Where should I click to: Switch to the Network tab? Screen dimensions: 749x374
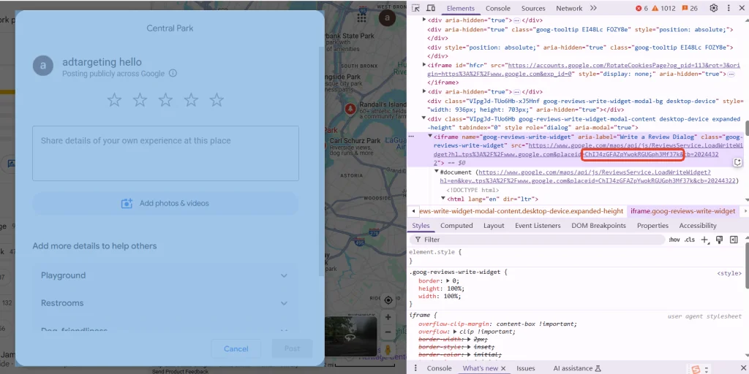(x=569, y=8)
